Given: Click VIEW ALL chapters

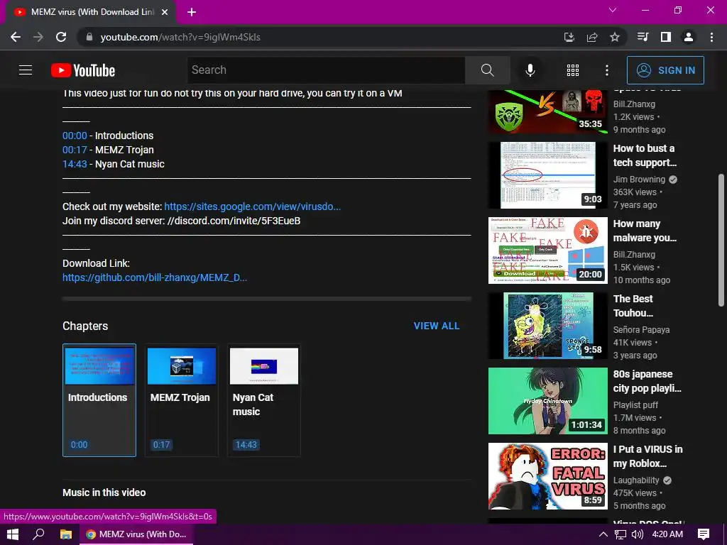Looking at the screenshot, I should (437, 326).
